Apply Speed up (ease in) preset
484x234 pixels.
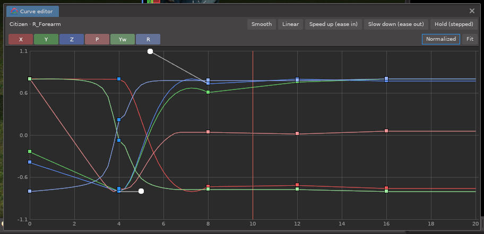pyautogui.click(x=333, y=24)
